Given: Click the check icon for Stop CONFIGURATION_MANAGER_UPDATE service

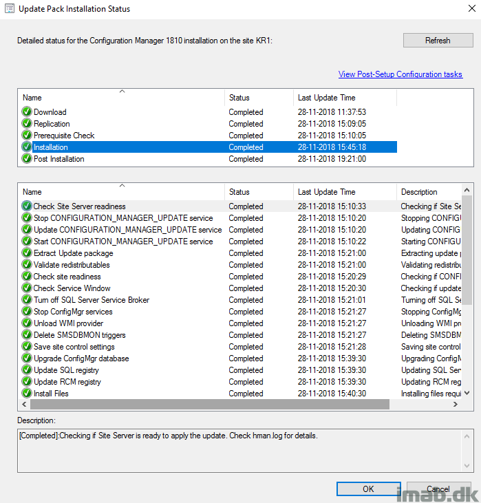Looking at the screenshot, I should pos(27,218).
